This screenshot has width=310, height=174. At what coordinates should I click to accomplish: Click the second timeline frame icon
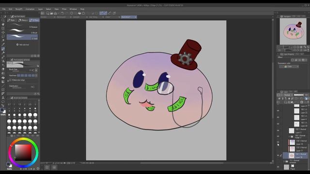(x=54, y=167)
